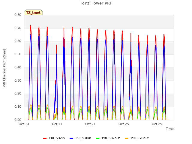Click the 0.70 y-axis tick label

(18, 28)
